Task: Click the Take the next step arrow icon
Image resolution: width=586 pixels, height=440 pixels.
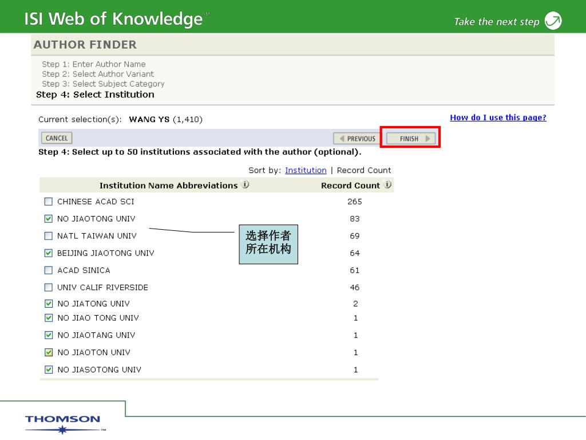Action: tap(553, 21)
